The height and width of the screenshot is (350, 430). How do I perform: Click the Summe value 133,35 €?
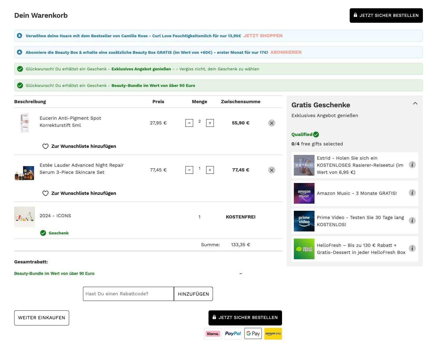click(241, 245)
